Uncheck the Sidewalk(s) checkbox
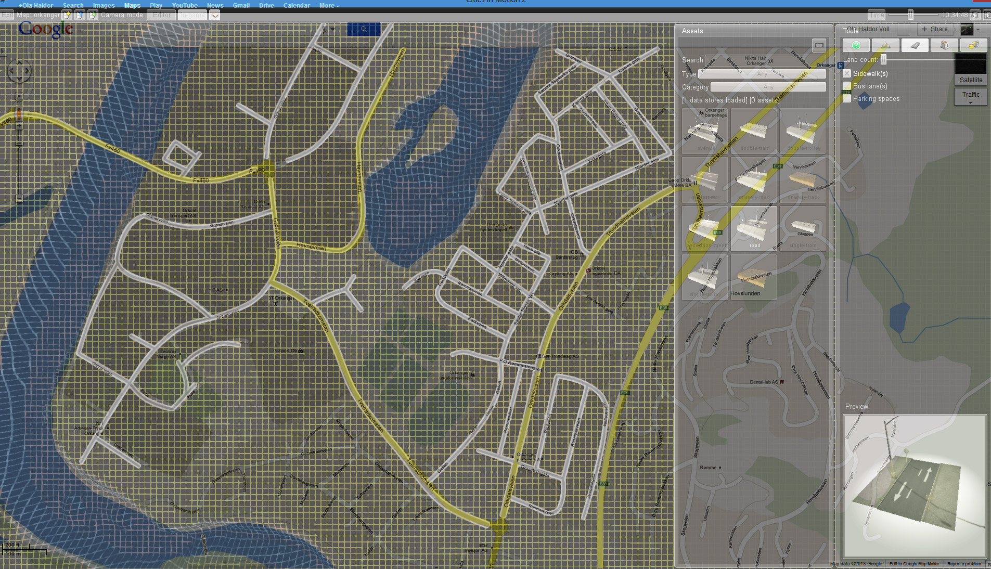 [846, 73]
